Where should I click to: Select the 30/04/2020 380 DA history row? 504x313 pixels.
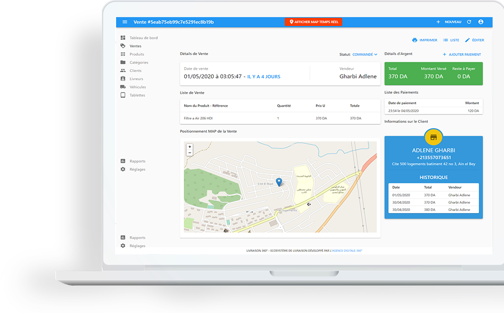pos(433,210)
